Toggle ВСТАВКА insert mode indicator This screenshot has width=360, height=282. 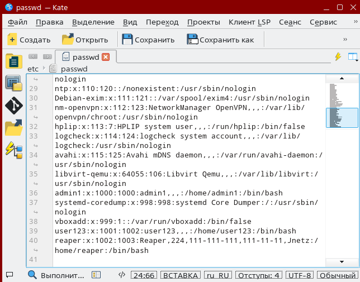point(181,275)
